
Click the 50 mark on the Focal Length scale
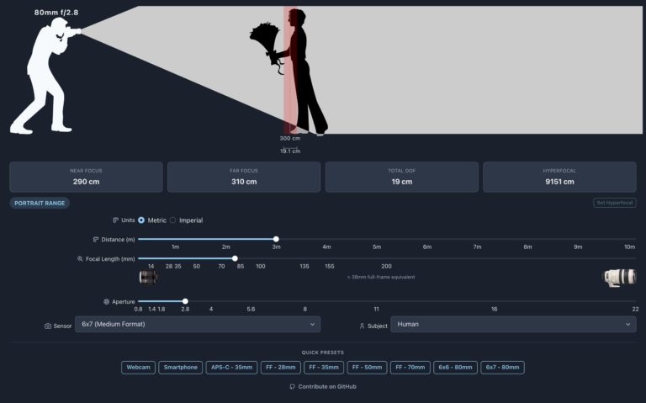pos(197,266)
